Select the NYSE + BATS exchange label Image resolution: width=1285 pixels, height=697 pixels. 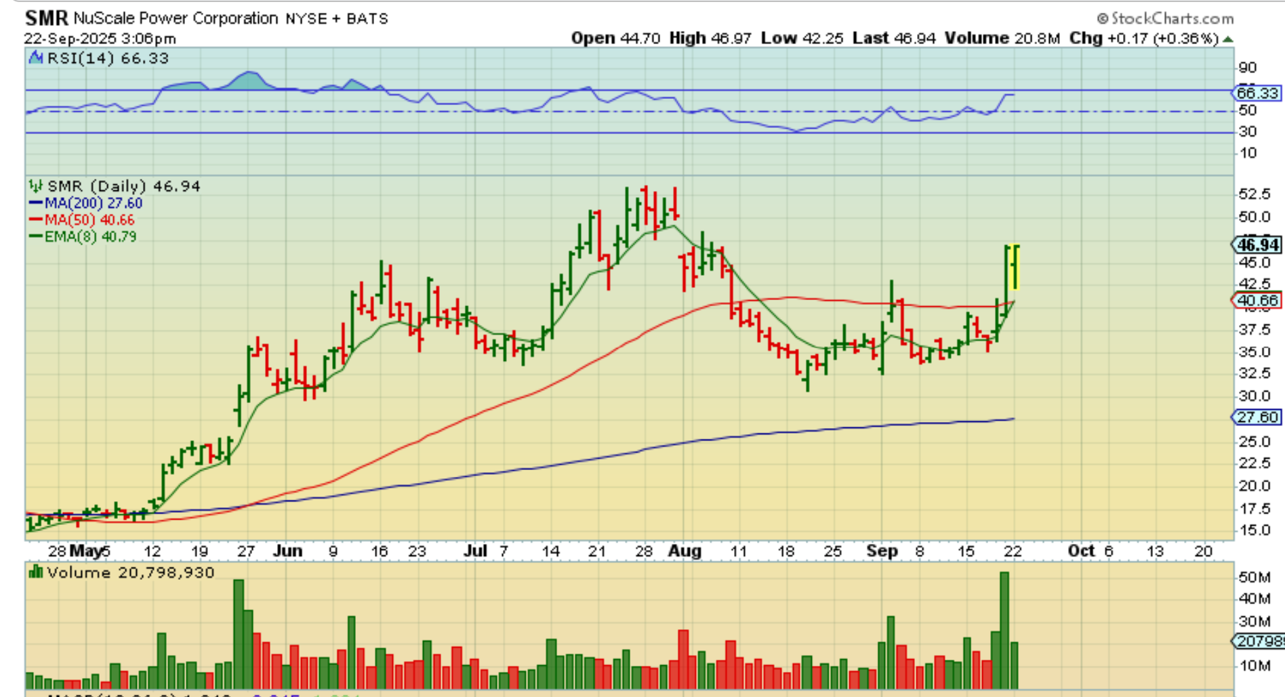337,19
